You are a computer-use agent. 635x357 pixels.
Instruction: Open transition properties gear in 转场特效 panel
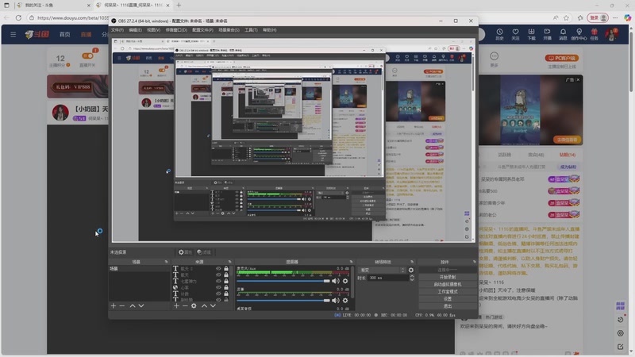click(411, 270)
